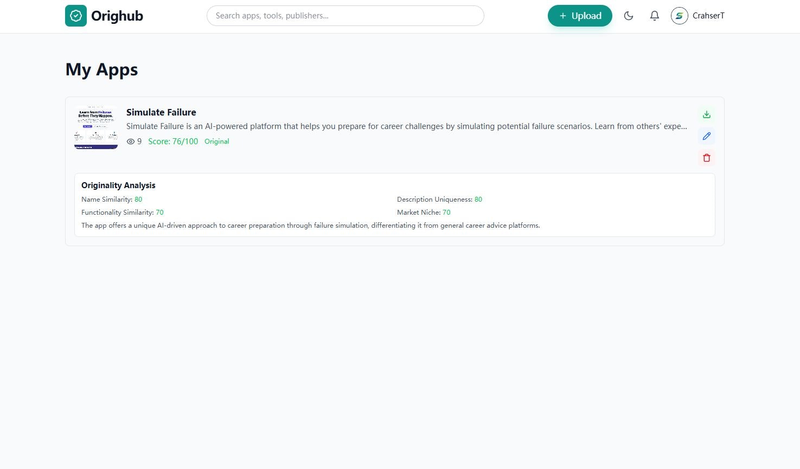Delete Simulate Failure using the trash icon
The height and width of the screenshot is (469, 800).
pyautogui.click(x=706, y=157)
